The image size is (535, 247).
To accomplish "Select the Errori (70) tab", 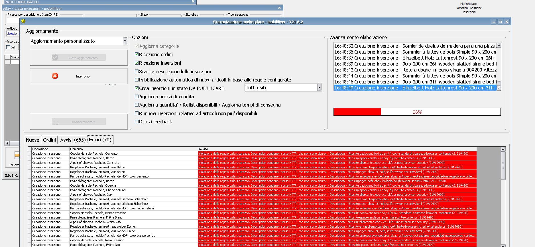I will [100, 140].
